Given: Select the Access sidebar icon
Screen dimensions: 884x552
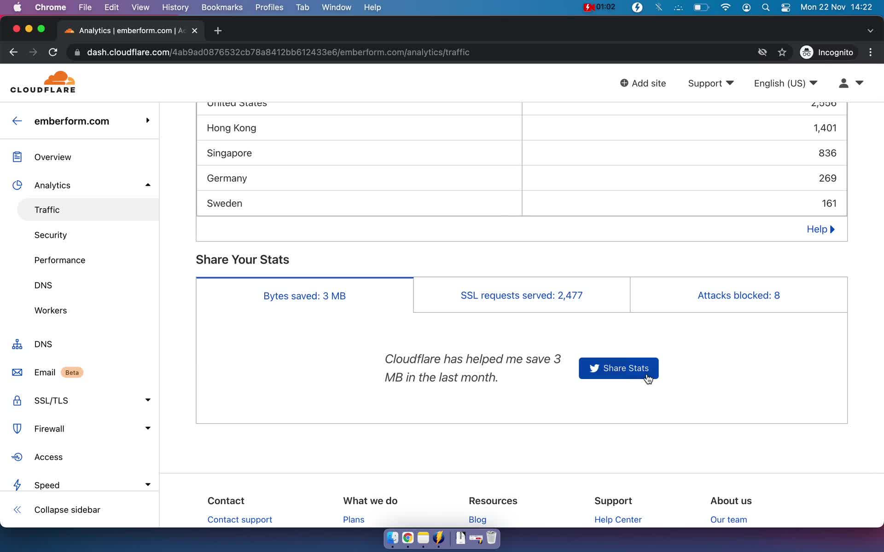Looking at the screenshot, I should [x=17, y=456].
